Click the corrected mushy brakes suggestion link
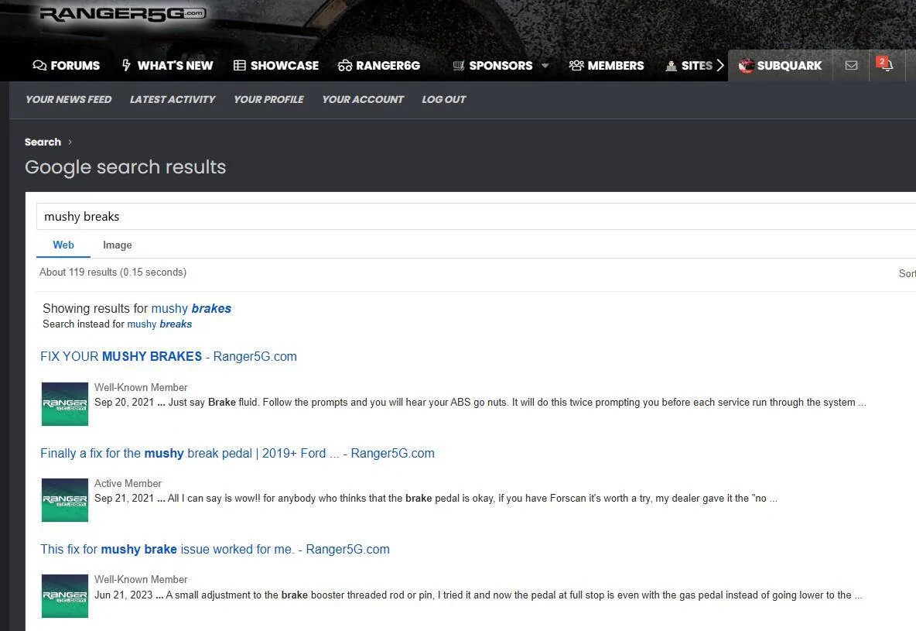The image size is (916, 631). (x=191, y=308)
